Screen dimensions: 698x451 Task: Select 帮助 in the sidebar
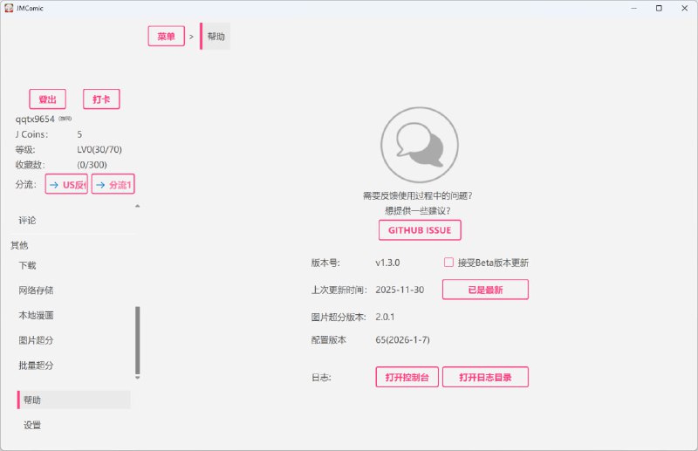pyautogui.click(x=74, y=400)
